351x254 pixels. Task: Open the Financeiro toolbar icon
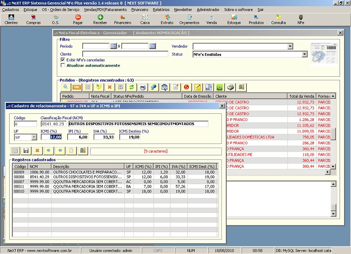122,20
